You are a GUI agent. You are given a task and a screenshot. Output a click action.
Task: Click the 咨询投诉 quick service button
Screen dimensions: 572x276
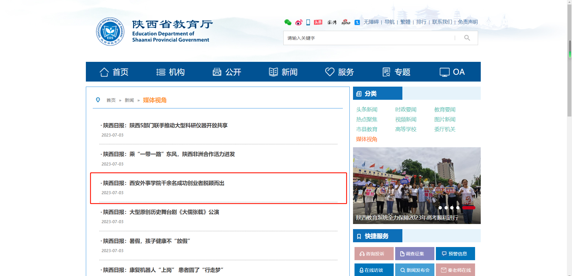tap(374, 254)
